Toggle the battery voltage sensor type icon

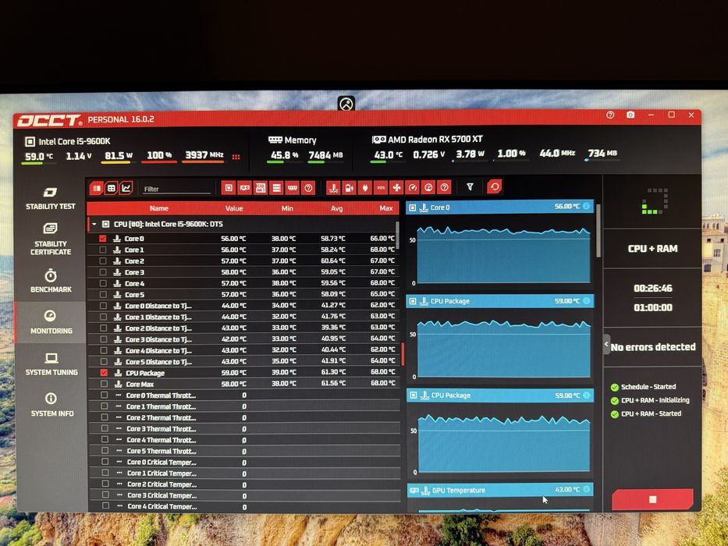pyautogui.click(x=349, y=187)
